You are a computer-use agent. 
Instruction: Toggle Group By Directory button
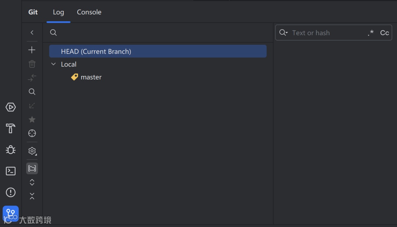(x=32, y=168)
